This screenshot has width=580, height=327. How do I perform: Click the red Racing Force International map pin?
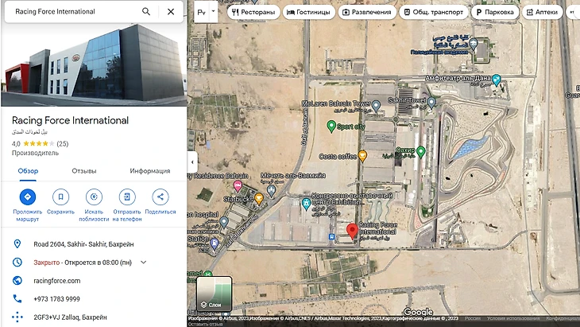click(x=352, y=231)
